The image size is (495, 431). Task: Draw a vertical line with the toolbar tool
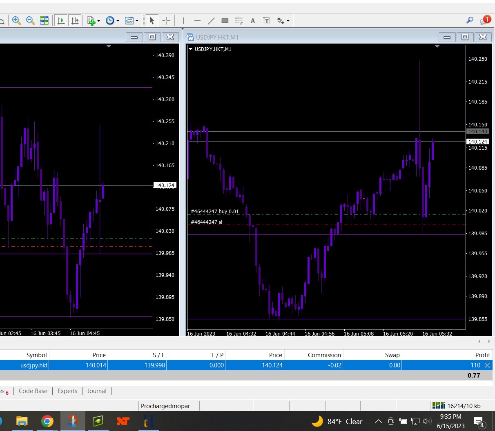183,20
